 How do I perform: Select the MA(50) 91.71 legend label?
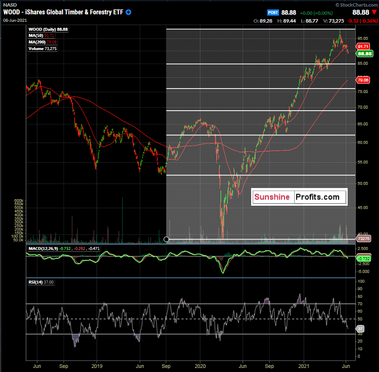(41, 35)
